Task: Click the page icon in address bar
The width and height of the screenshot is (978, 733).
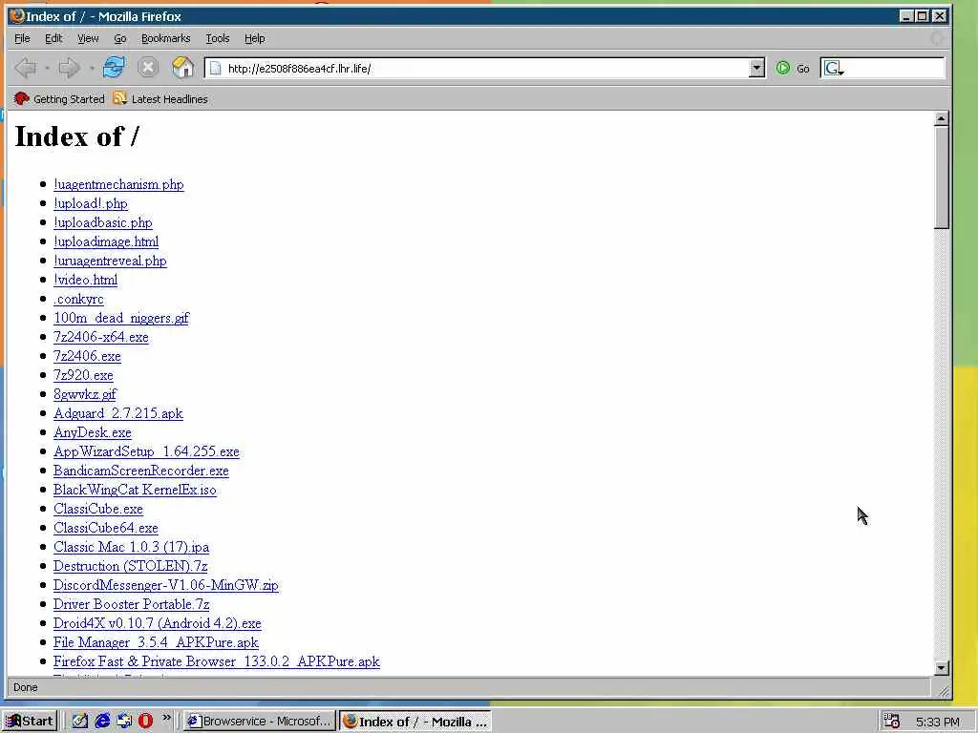Action: [x=215, y=68]
